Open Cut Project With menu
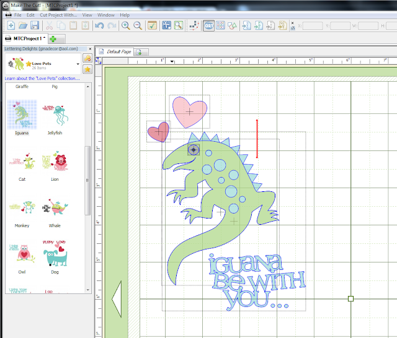397x338 pixels. (x=58, y=15)
